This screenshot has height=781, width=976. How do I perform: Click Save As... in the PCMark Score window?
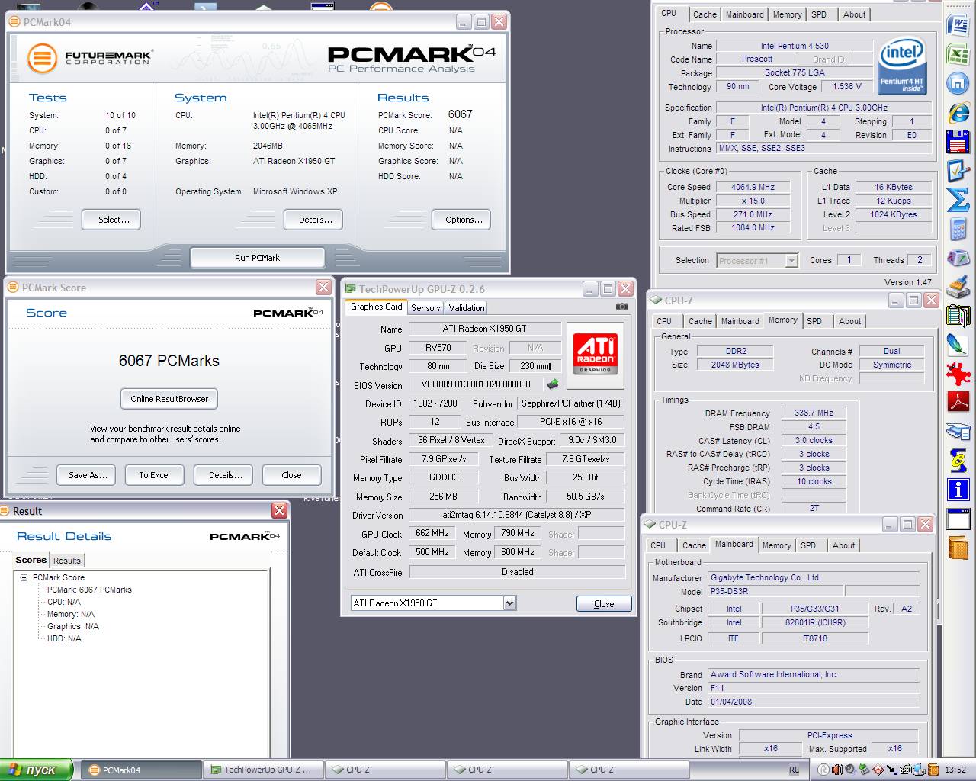(86, 475)
